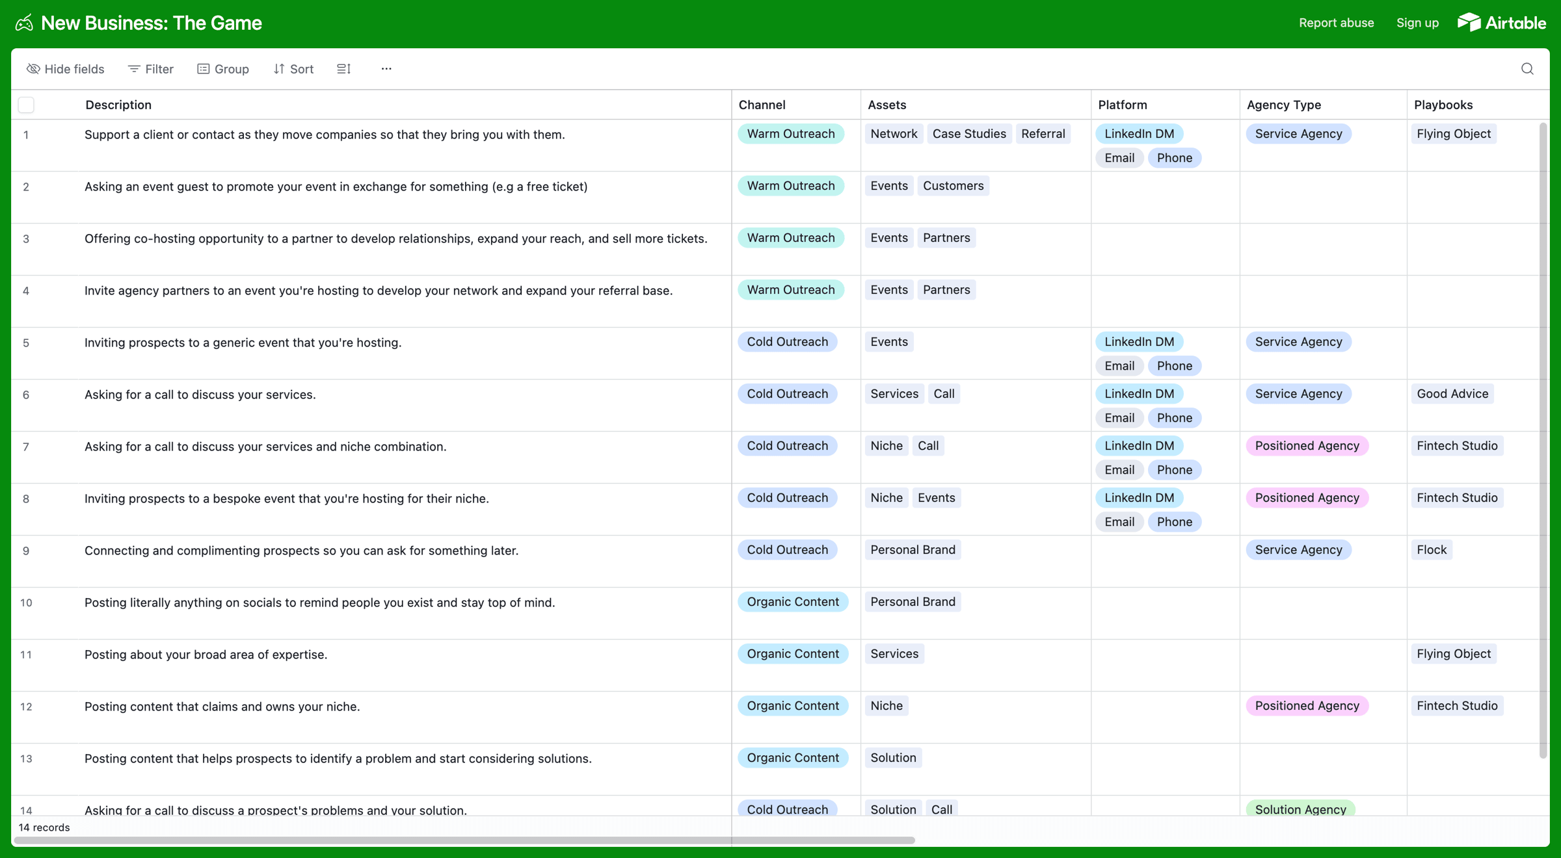Select row 1 number cell
The width and height of the screenshot is (1561, 858).
tap(26, 135)
